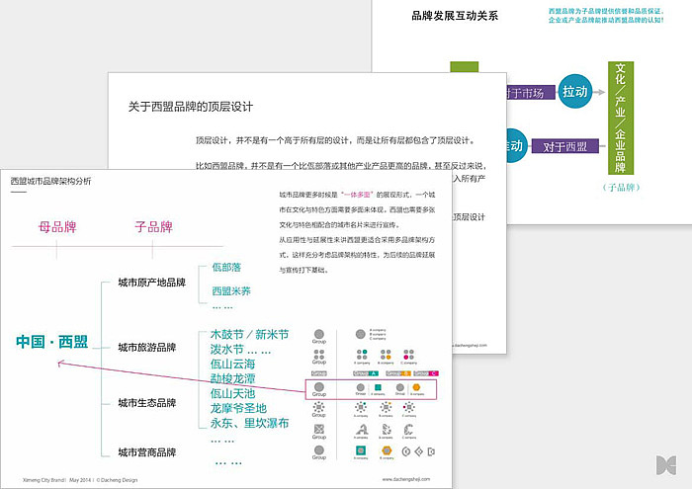Select the 城市生态品牌 branch
This screenshot has width=692, height=489.
tap(147, 403)
